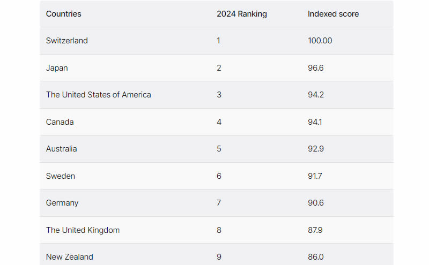Click Switzerland's indexed score 100.00

point(320,41)
